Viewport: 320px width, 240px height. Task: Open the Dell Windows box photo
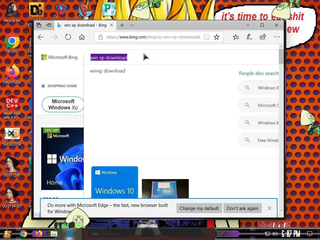[165, 188]
